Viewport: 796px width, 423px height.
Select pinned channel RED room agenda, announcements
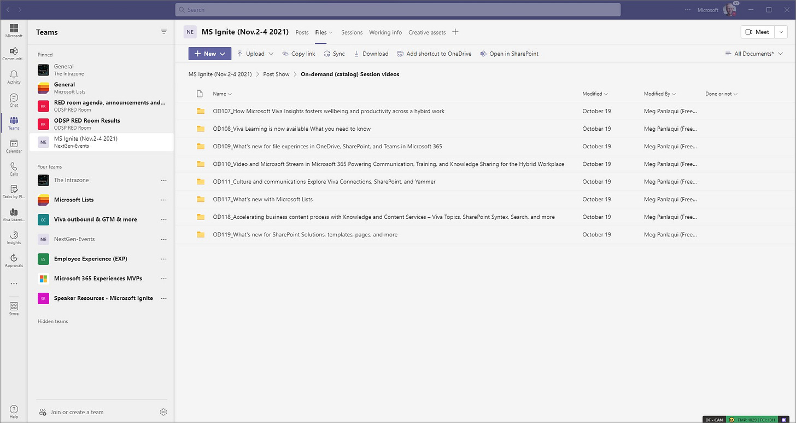(x=101, y=106)
